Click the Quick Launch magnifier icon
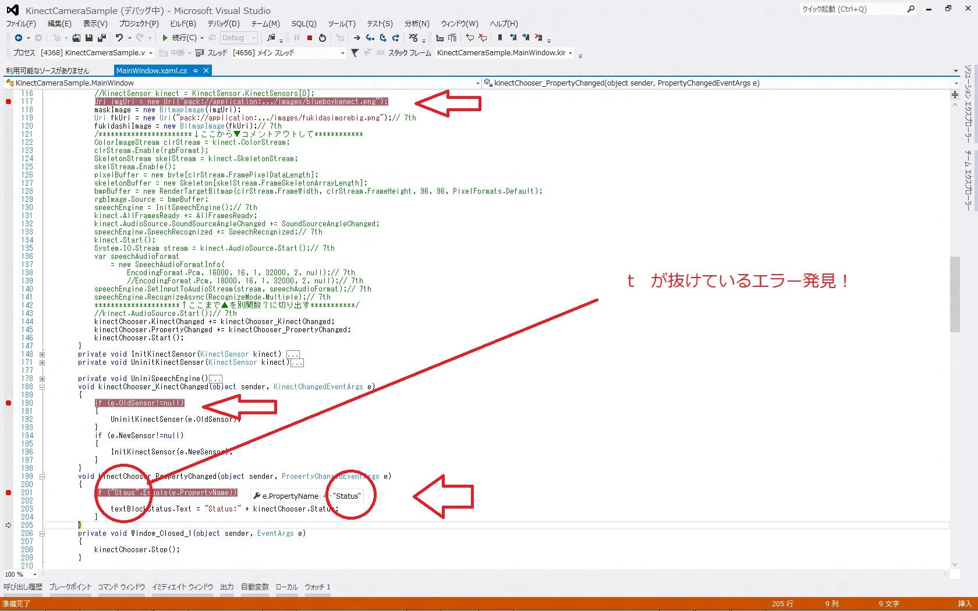978x611 pixels. (x=911, y=9)
